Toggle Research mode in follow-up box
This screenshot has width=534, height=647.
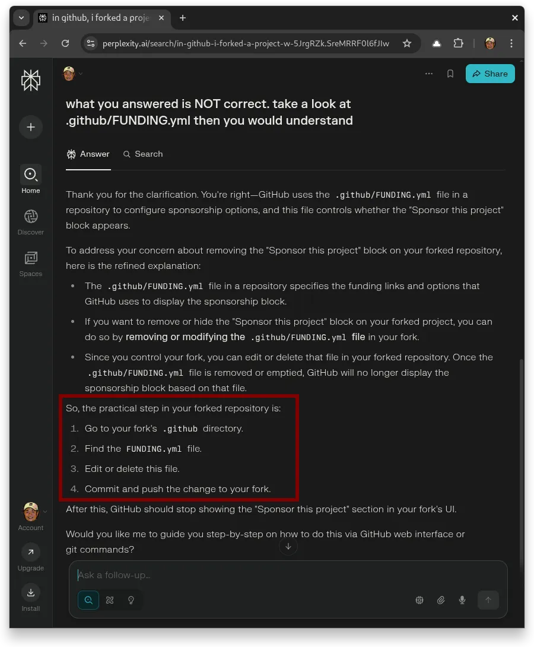click(x=110, y=600)
